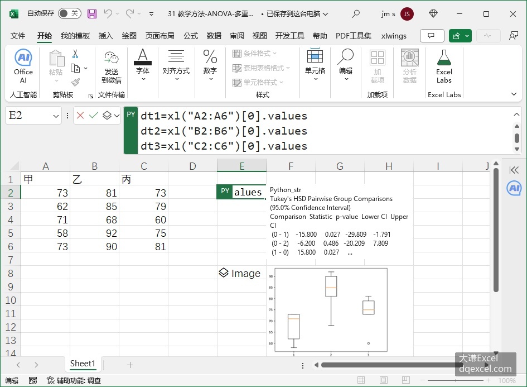Select all cells corner button
Screen dimensions: 527x387
tap(13, 166)
